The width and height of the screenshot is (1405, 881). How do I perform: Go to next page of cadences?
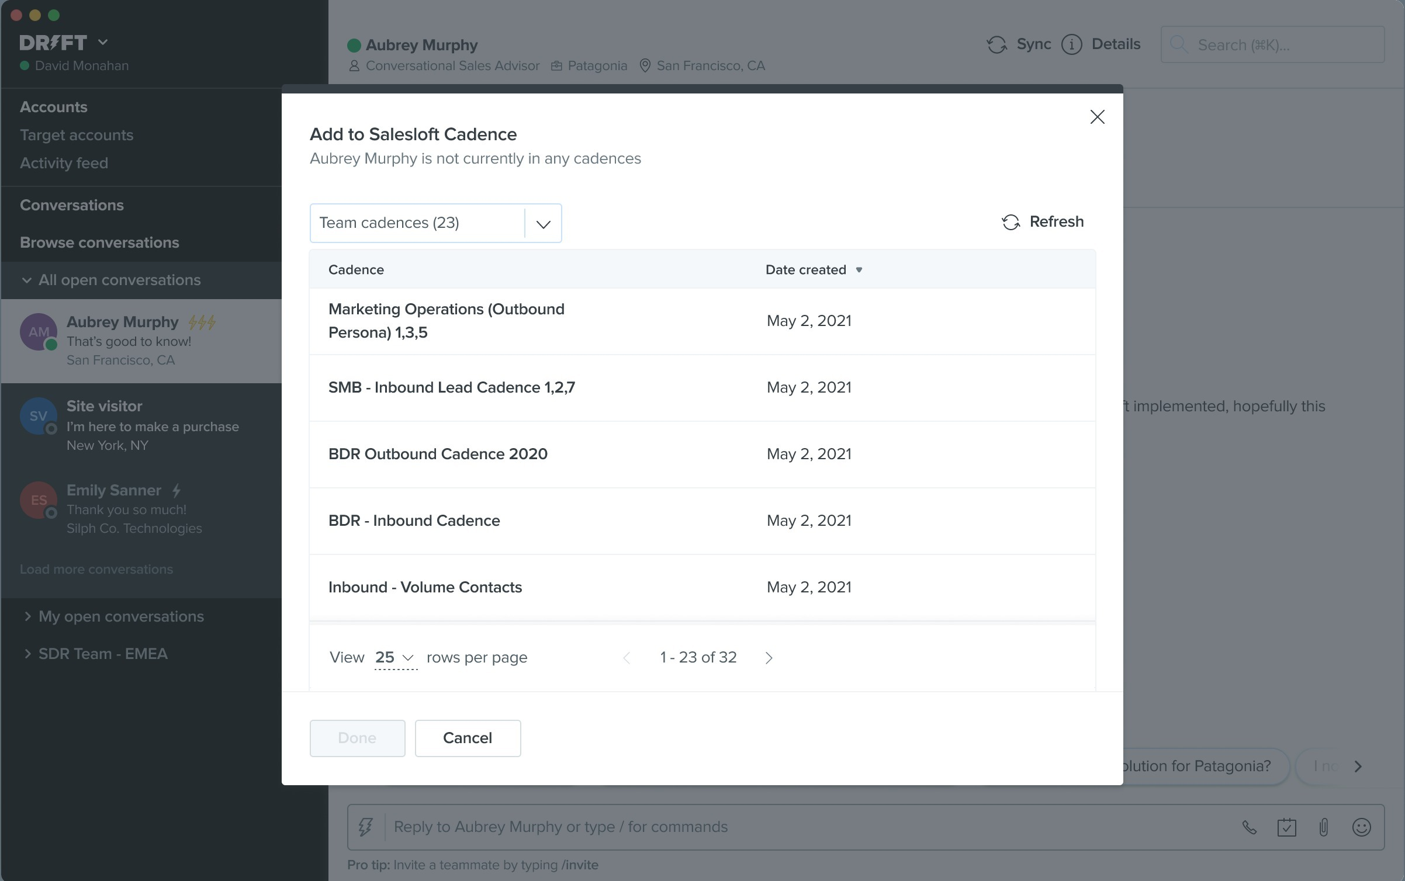click(769, 658)
